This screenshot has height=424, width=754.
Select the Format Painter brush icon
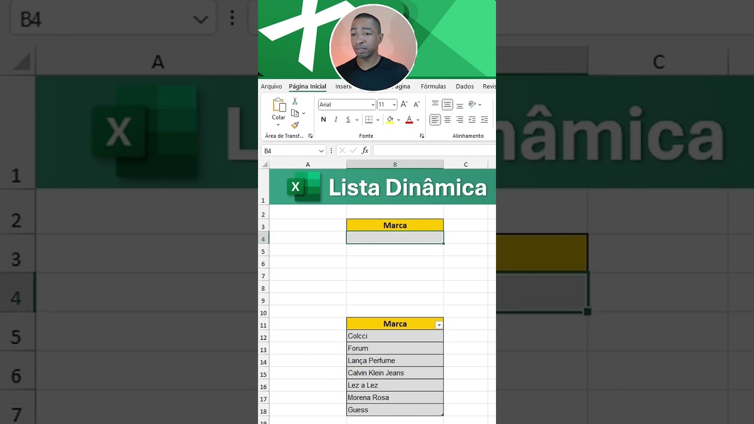pos(295,125)
